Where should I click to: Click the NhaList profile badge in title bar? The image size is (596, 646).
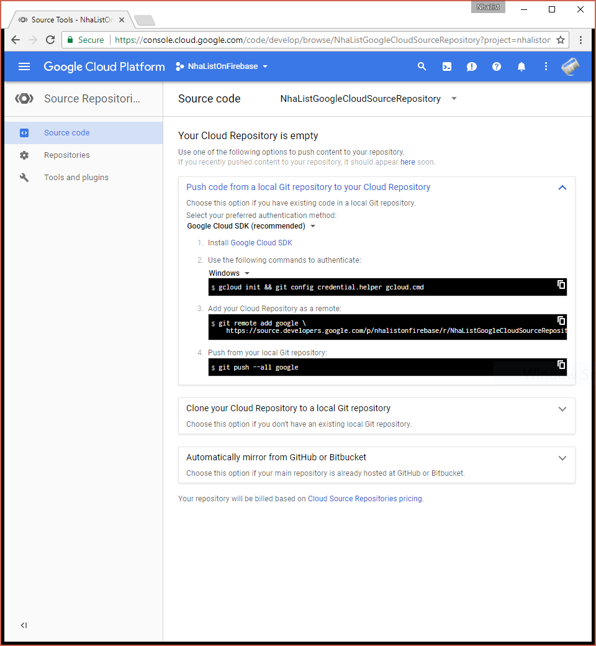point(488,7)
